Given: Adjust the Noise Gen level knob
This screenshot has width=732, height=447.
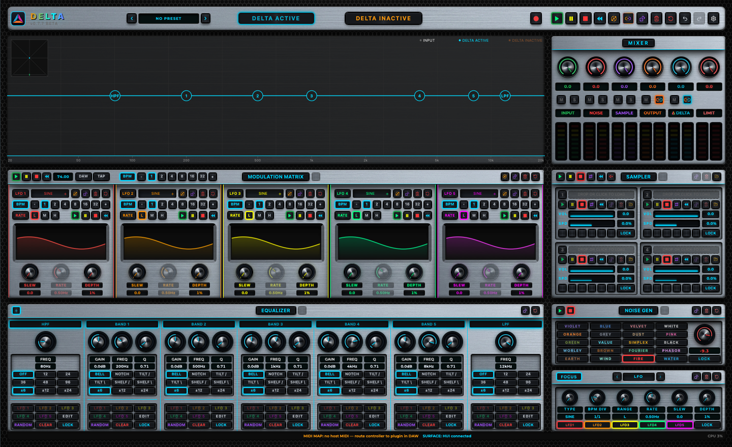Looking at the screenshot, I should (x=704, y=334).
